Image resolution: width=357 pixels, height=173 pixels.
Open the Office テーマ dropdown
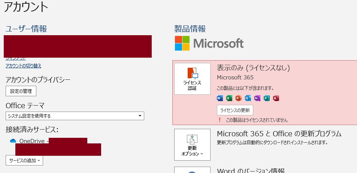(75, 116)
